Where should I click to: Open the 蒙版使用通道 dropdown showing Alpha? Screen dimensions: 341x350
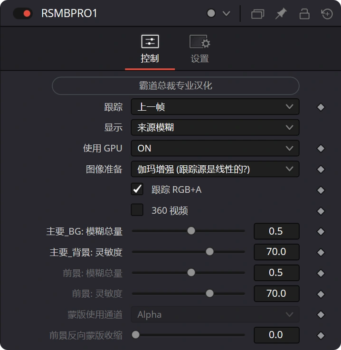click(x=215, y=314)
